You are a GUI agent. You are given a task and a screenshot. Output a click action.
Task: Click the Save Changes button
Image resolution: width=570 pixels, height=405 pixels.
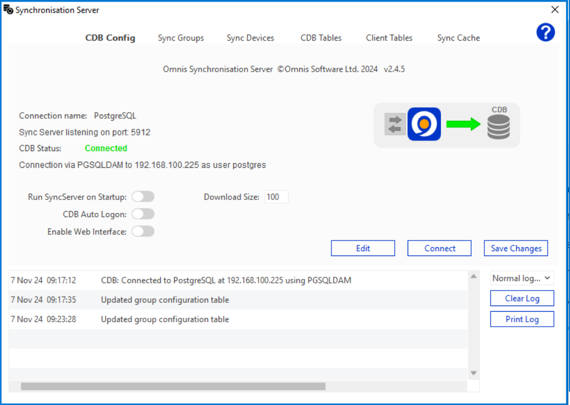(x=516, y=248)
